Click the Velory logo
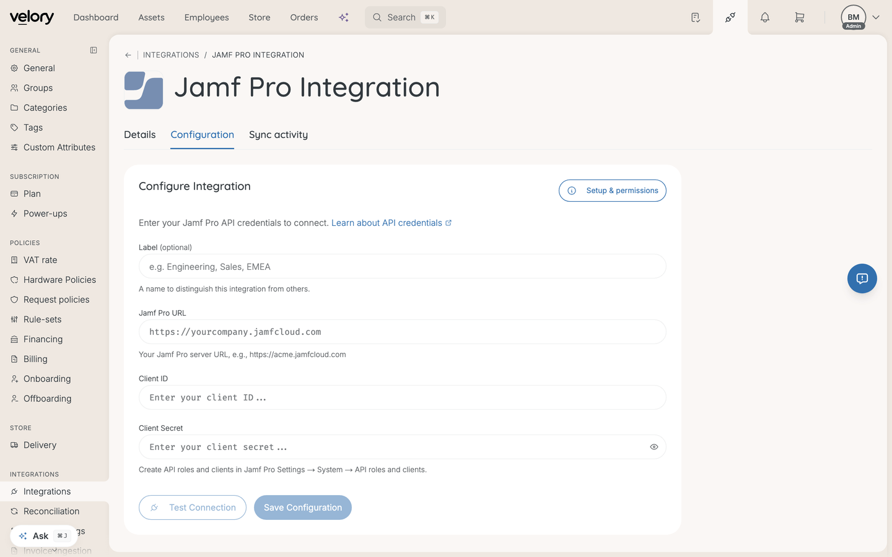Image resolution: width=892 pixels, height=557 pixels. tap(32, 17)
